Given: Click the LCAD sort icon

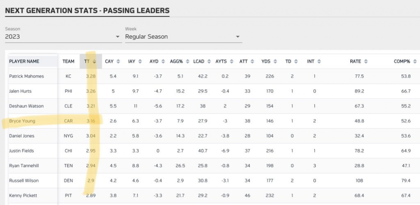Looking at the screenshot, I should click(x=209, y=61).
